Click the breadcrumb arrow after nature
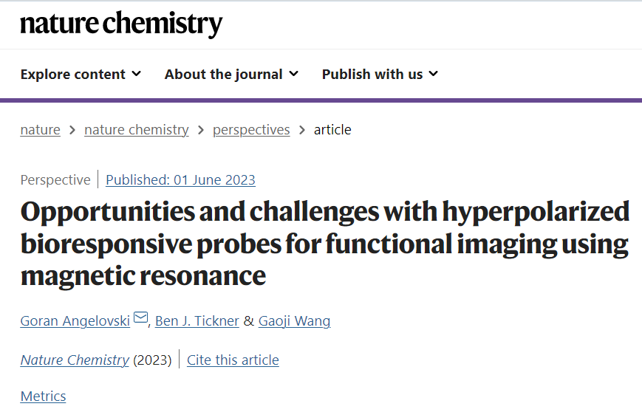The height and width of the screenshot is (412, 642). (x=72, y=130)
